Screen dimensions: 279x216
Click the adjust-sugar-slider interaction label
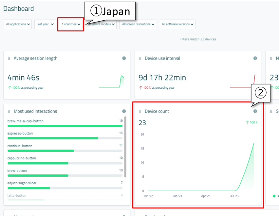pos(22,183)
